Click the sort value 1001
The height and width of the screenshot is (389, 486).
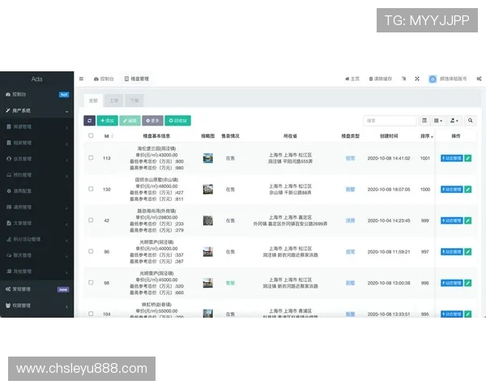pyautogui.click(x=425, y=158)
